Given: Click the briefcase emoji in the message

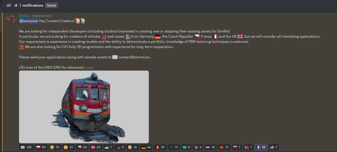Looking at the screenshot, I should 22,47.
